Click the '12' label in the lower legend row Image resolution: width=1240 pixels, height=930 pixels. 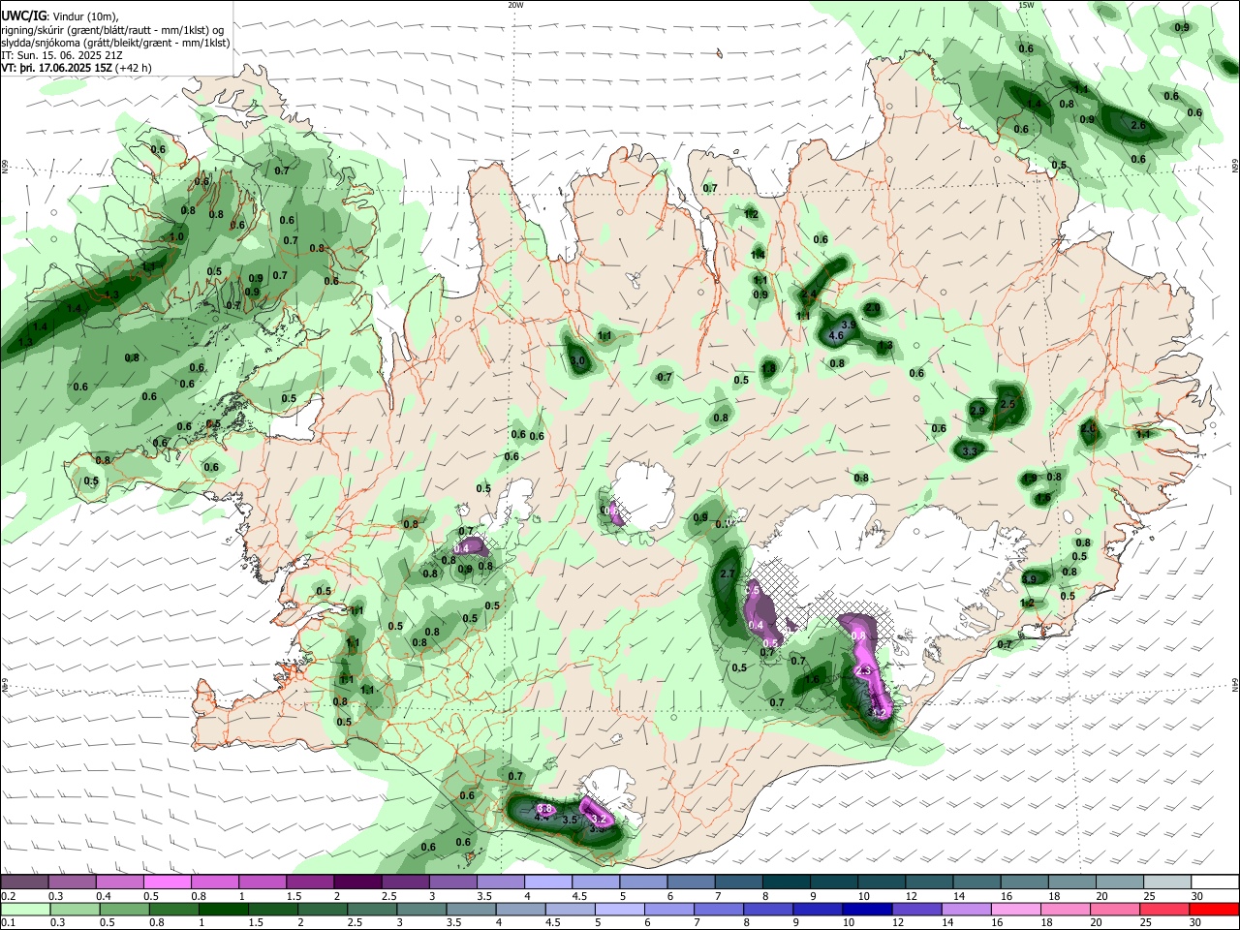[x=898, y=921]
